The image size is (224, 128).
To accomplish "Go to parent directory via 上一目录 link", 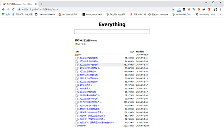I will pyautogui.click(x=82, y=44).
